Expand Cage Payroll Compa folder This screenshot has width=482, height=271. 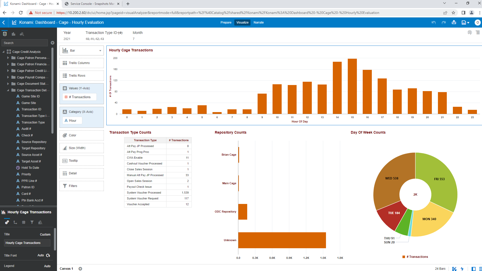coord(8,77)
